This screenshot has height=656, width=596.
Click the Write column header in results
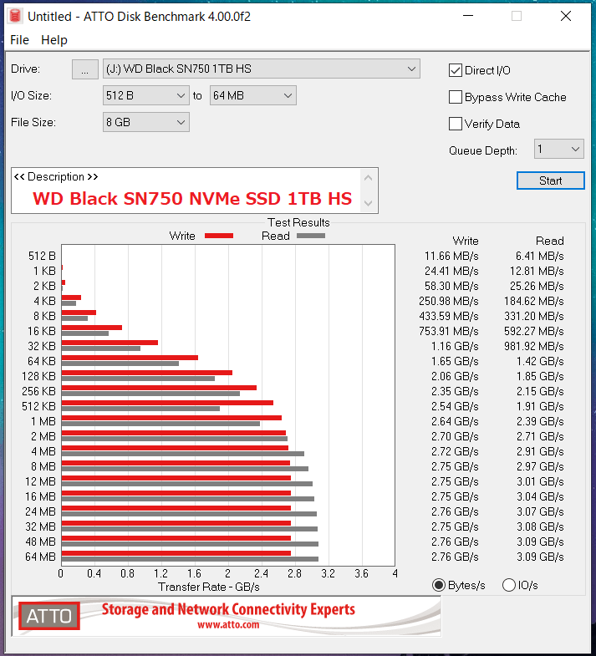pos(466,241)
